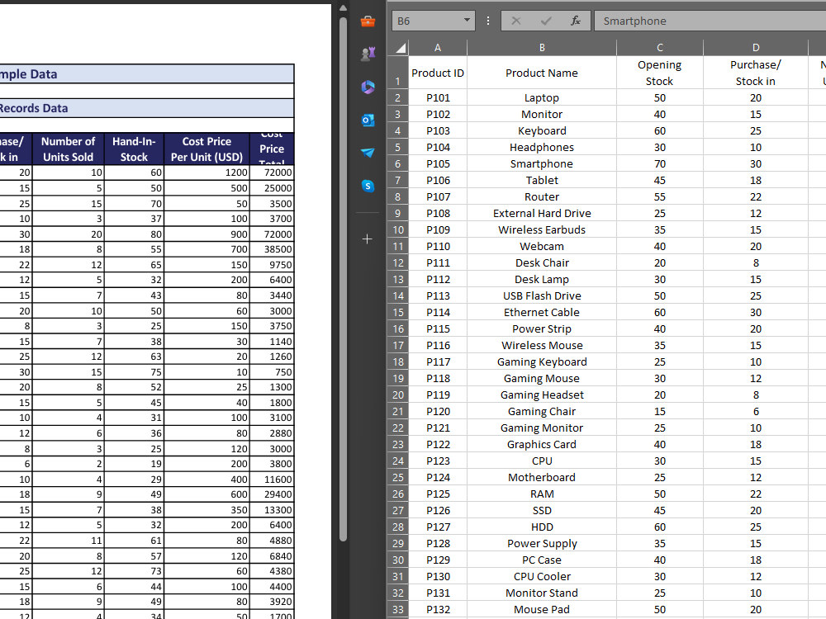Click the Opening Stock header cell
This screenshot has width=826, height=619.
click(x=659, y=73)
